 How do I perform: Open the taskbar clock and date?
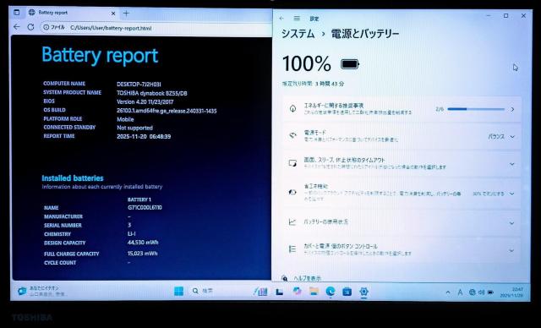(511, 292)
